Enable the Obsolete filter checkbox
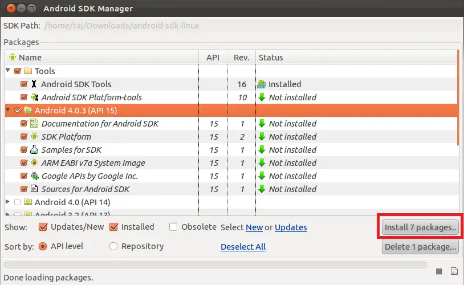The height and width of the screenshot is (285, 464). click(x=173, y=227)
